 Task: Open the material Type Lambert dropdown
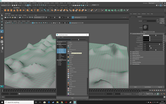point(149,32)
